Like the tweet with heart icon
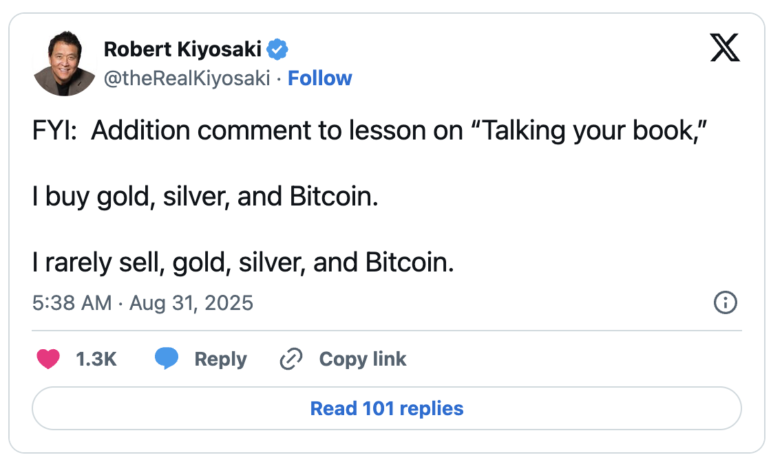 [x=48, y=359]
